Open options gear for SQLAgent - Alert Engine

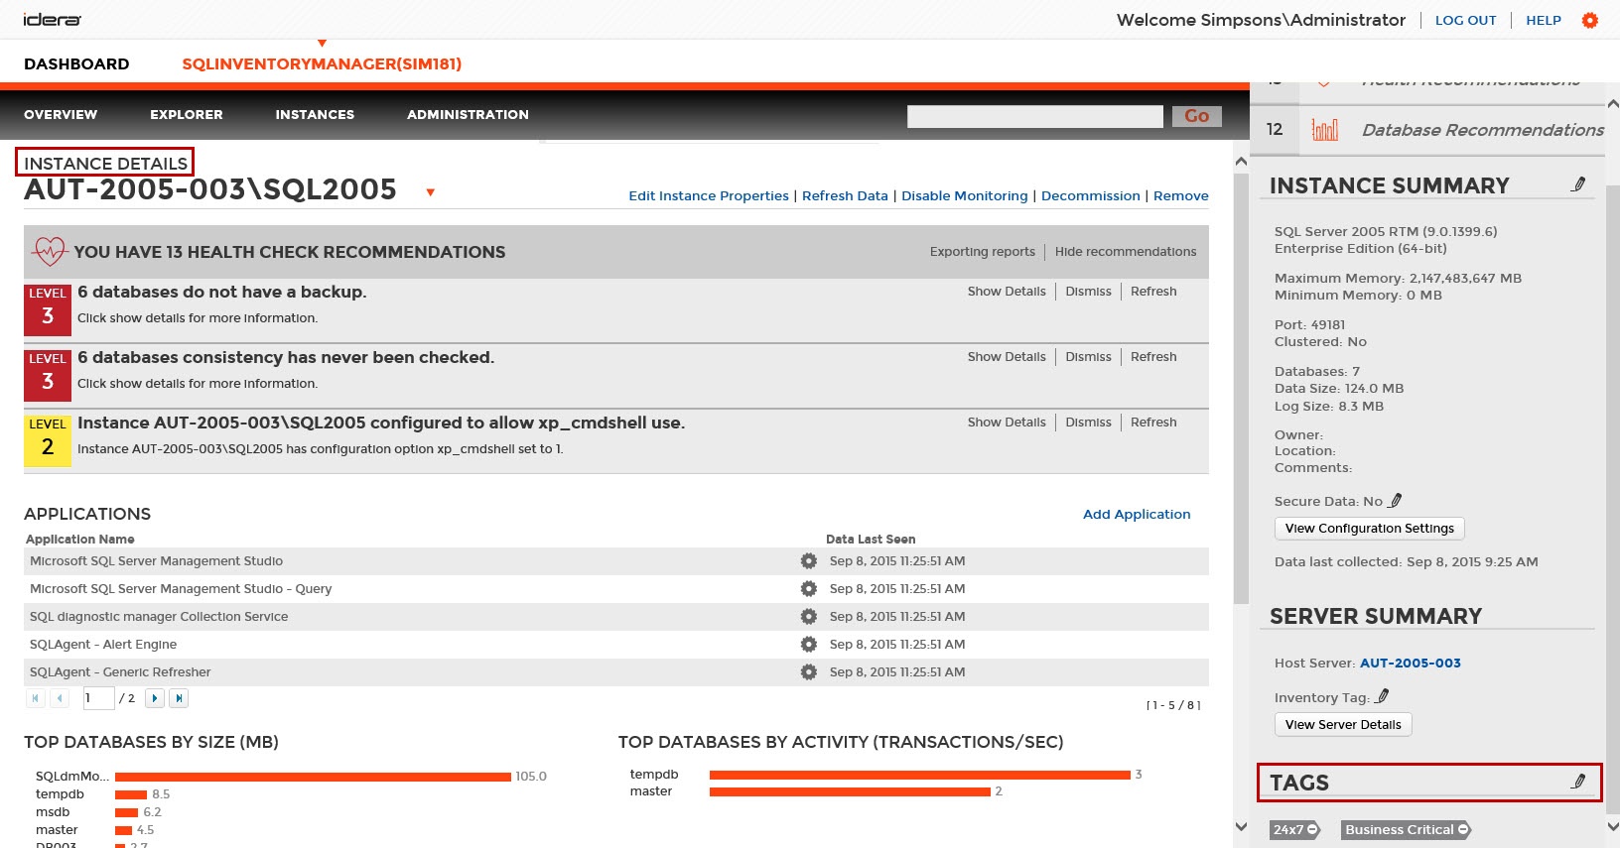pos(809,645)
